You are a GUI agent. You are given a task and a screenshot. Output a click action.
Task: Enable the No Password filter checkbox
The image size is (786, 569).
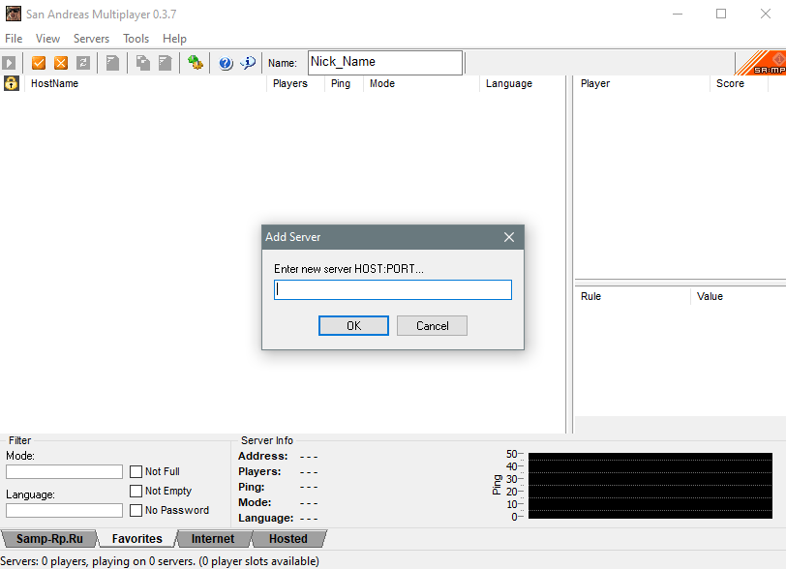click(136, 510)
